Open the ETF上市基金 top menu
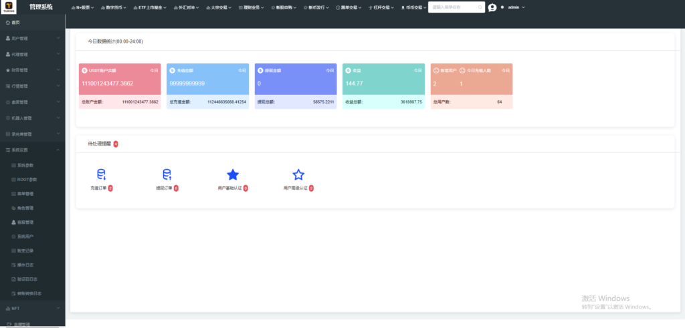Viewport: 685px width, 328px height. pyautogui.click(x=150, y=7)
